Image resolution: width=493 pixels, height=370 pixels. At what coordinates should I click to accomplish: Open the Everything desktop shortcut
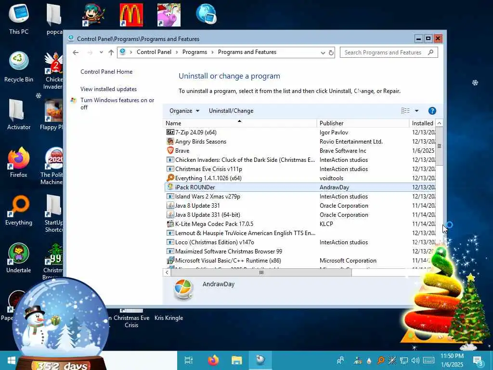click(x=19, y=210)
